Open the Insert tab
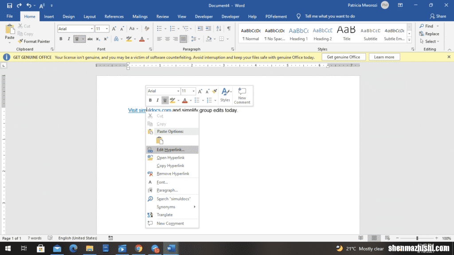Image resolution: width=454 pixels, height=255 pixels. [49, 16]
